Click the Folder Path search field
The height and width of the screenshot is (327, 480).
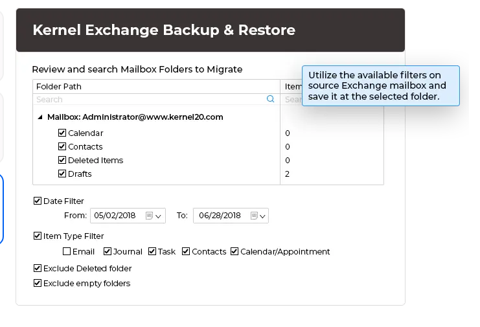coord(149,100)
